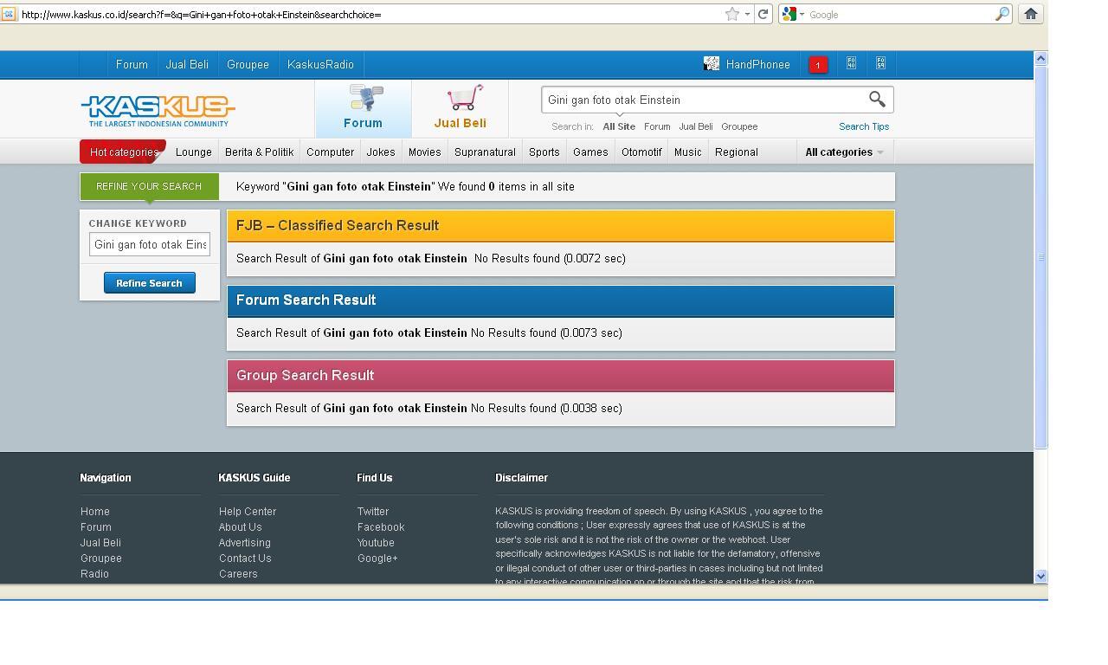Select the Hot categories tab
1108x665 pixels.
pyautogui.click(x=123, y=152)
